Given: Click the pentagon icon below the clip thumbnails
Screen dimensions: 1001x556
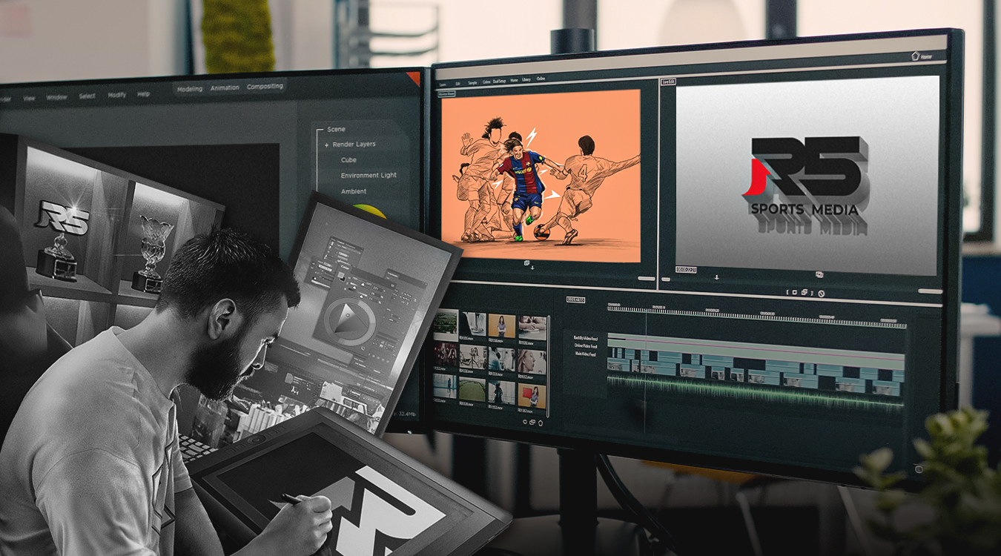Looking at the screenshot, I should (x=541, y=423).
